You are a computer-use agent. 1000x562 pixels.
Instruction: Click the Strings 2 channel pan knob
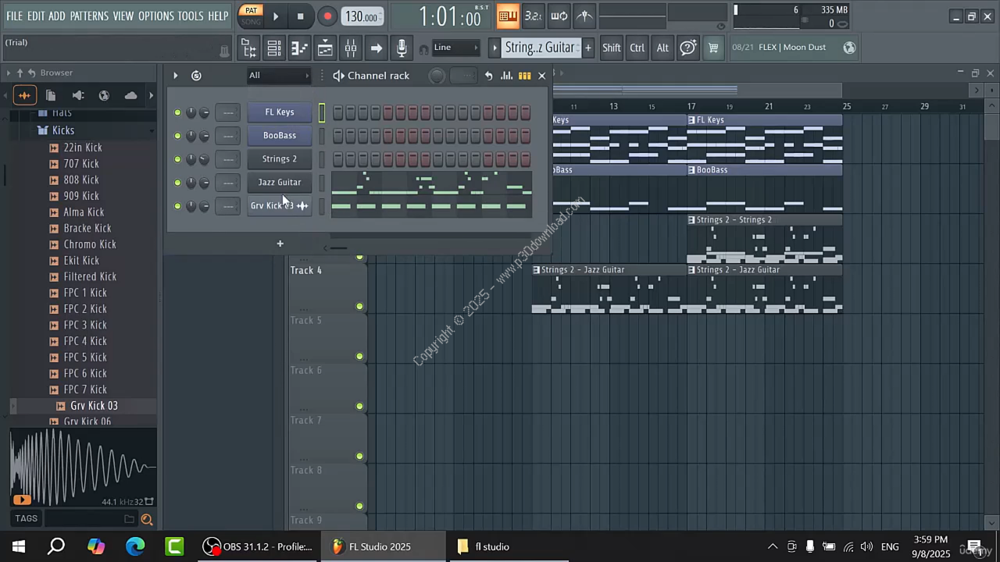191,159
